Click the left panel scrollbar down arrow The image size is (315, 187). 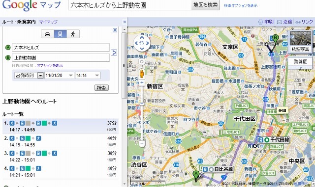[125, 184]
